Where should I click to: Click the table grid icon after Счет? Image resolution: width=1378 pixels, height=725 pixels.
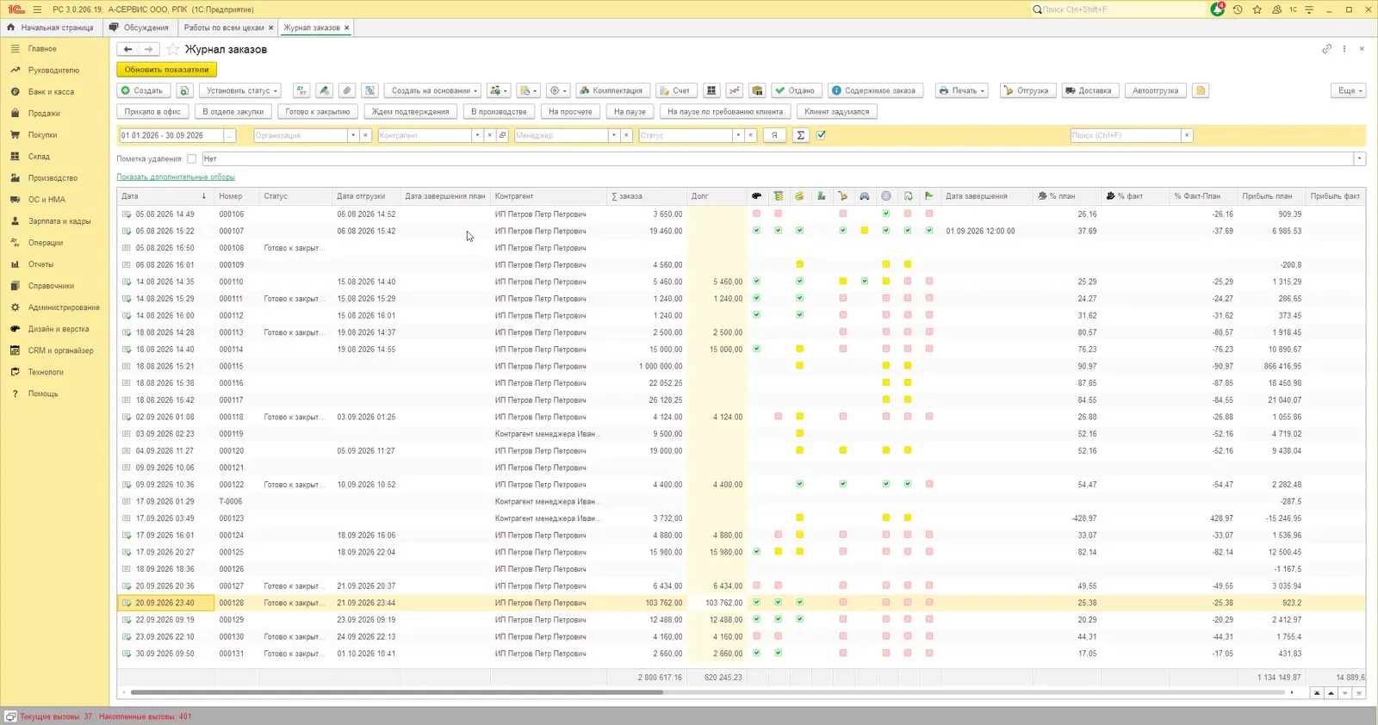[x=711, y=90]
